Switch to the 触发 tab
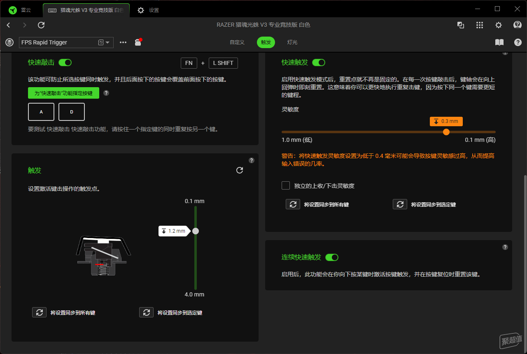 [266, 42]
